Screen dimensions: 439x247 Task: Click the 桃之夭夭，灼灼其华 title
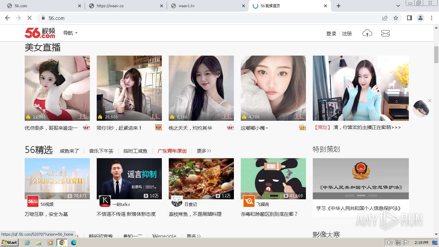[190, 128]
